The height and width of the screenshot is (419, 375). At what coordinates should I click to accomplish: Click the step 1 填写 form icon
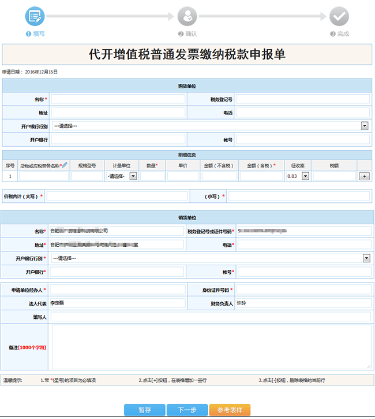tap(35, 16)
